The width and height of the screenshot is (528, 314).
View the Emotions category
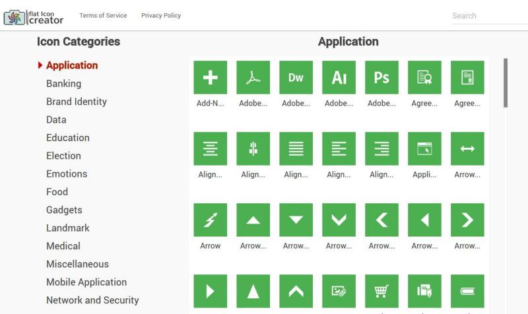[x=67, y=173]
